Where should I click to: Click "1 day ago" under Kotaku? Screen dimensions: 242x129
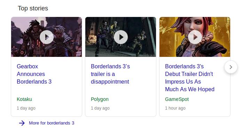26,108
